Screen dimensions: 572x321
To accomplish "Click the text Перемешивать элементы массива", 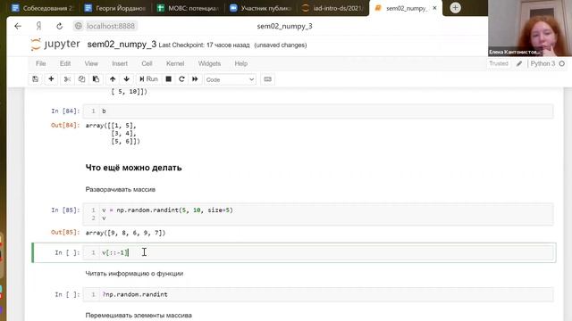I will coord(139,315).
